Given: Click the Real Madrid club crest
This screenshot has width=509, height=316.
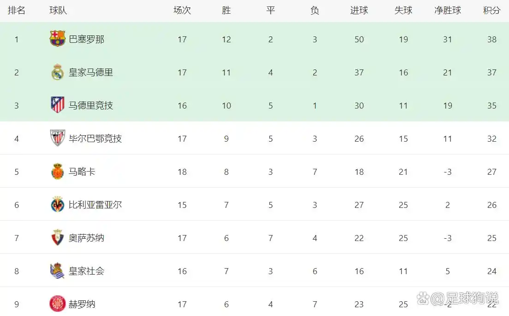Looking at the screenshot, I should tap(58, 72).
